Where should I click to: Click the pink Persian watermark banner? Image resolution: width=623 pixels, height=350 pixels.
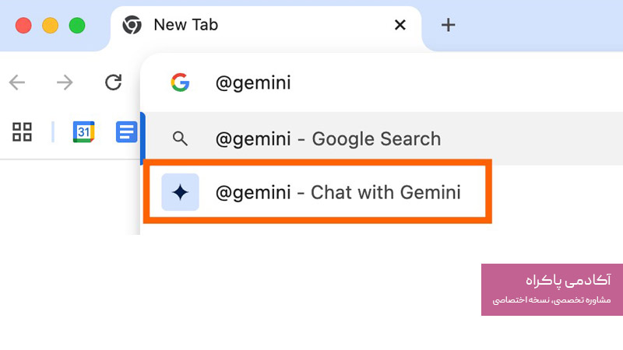[x=551, y=289]
